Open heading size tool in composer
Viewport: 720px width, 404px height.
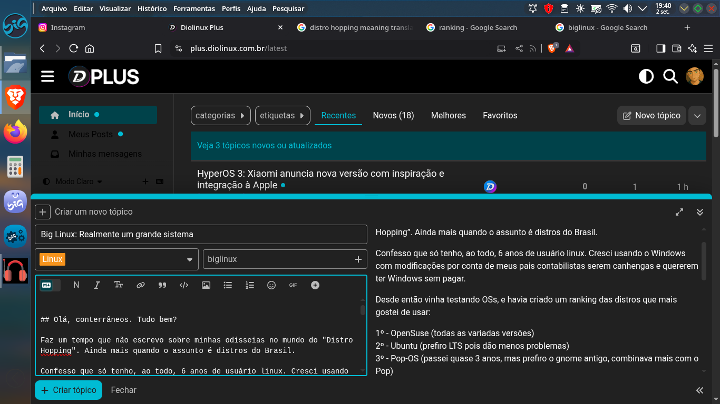[119, 285]
